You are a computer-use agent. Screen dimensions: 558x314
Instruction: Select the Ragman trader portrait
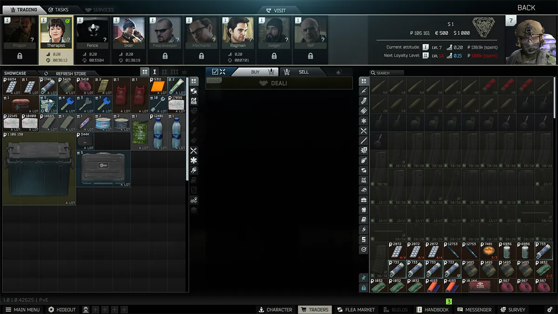click(x=237, y=33)
